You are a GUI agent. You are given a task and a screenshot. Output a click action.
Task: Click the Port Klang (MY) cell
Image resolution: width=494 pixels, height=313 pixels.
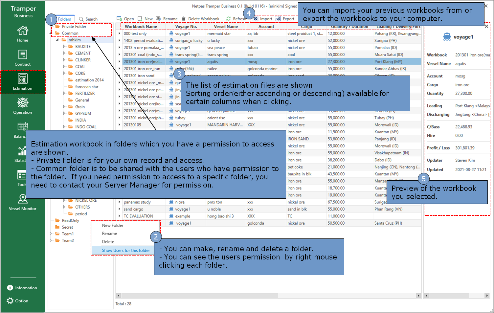tap(397, 61)
